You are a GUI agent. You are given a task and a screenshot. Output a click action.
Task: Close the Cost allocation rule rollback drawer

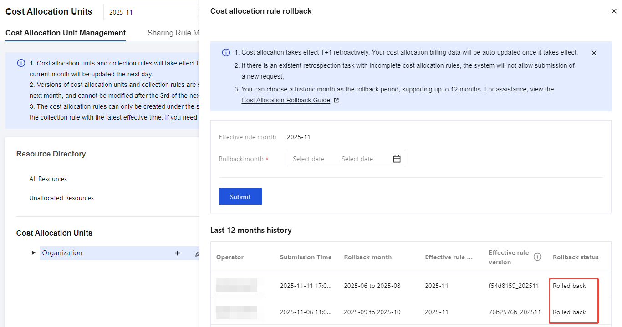click(x=613, y=11)
